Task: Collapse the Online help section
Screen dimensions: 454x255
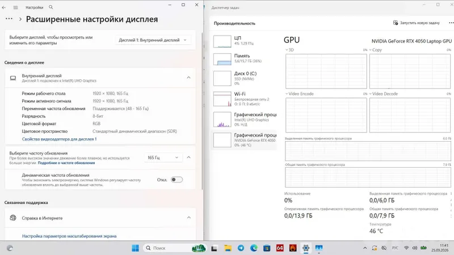Action: (189, 218)
